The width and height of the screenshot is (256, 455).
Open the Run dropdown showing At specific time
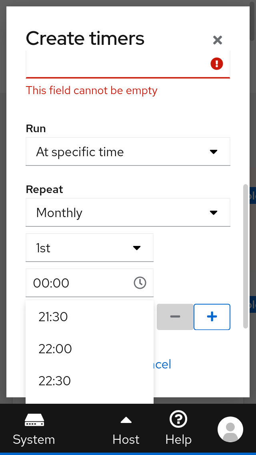[128, 151]
